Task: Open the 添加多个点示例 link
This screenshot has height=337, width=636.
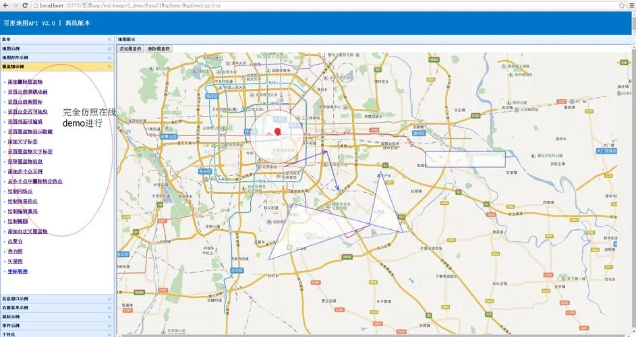Action: pos(25,172)
